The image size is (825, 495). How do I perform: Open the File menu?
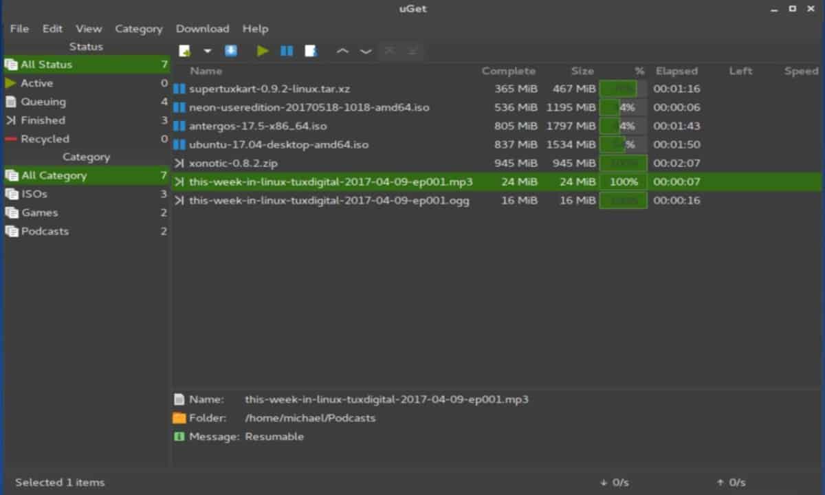(x=19, y=29)
